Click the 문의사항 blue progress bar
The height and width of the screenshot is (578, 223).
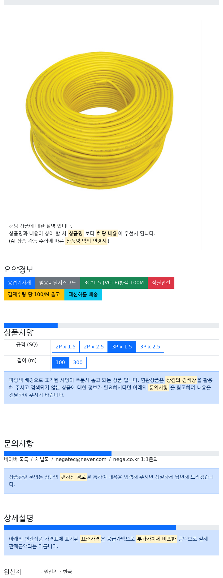pyautogui.click(x=58, y=453)
